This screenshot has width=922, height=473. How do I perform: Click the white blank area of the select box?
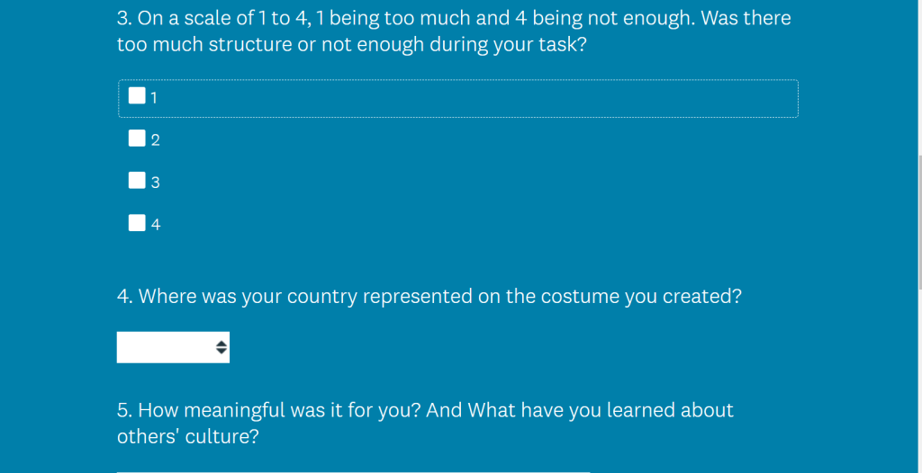166,347
